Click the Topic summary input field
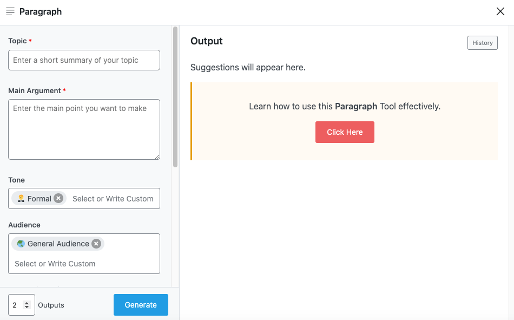The height and width of the screenshot is (320, 514). coord(84,60)
